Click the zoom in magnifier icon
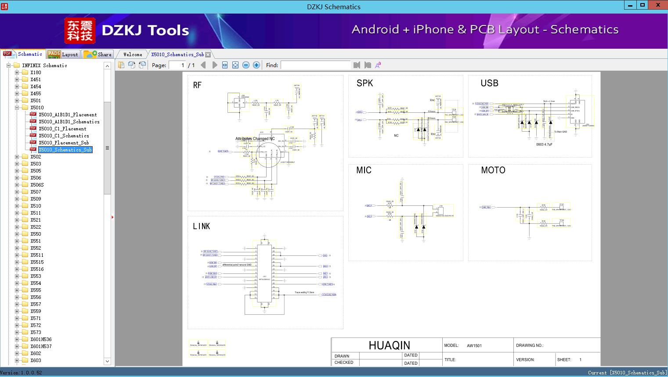The image size is (668, 377). click(256, 65)
